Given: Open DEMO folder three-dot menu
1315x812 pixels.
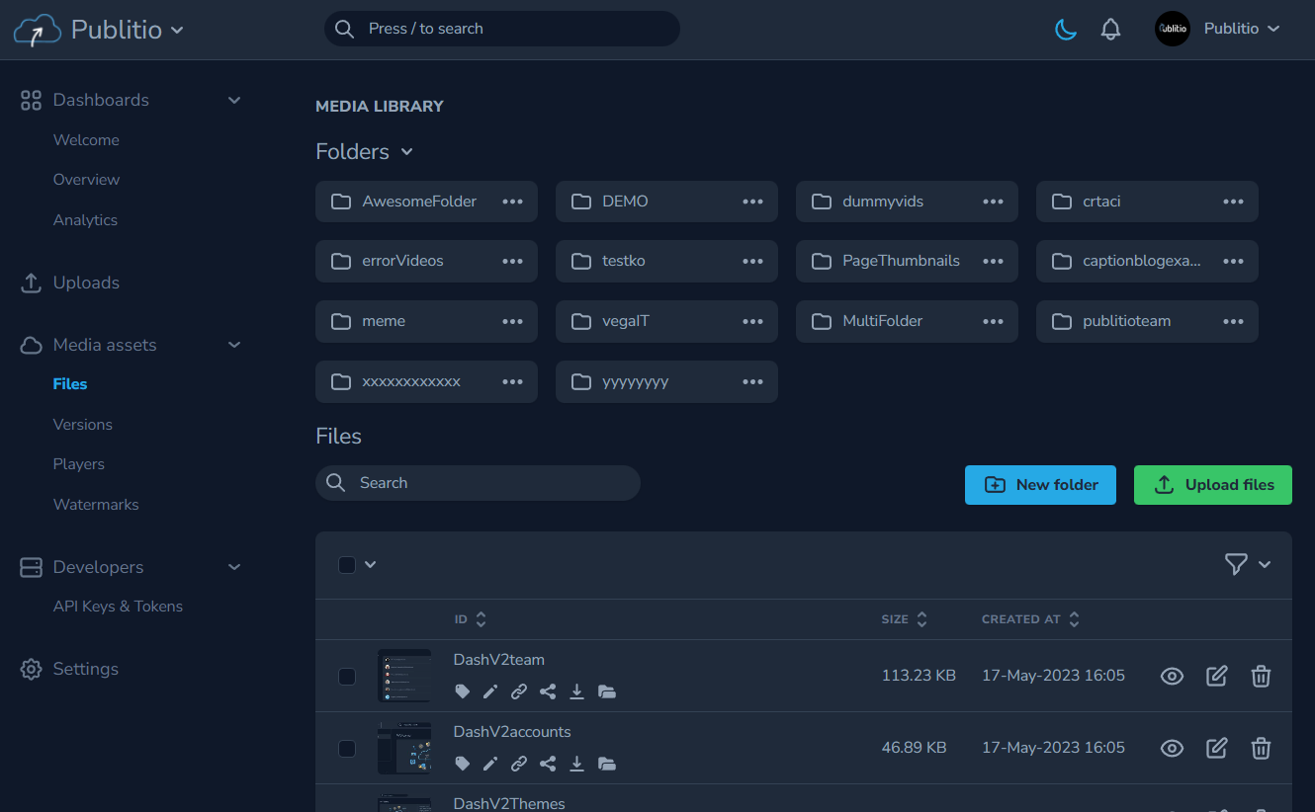Looking at the screenshot, I should [x=752, y=202].
